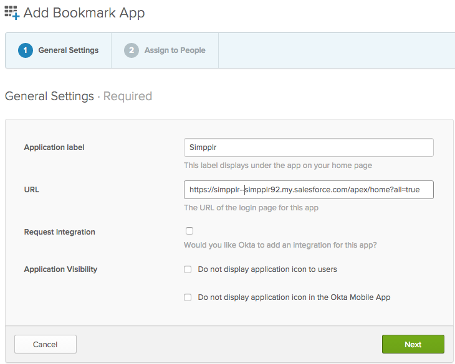Select the Add Bookmark App heading text
455x364 pixels.
(84, 13)
